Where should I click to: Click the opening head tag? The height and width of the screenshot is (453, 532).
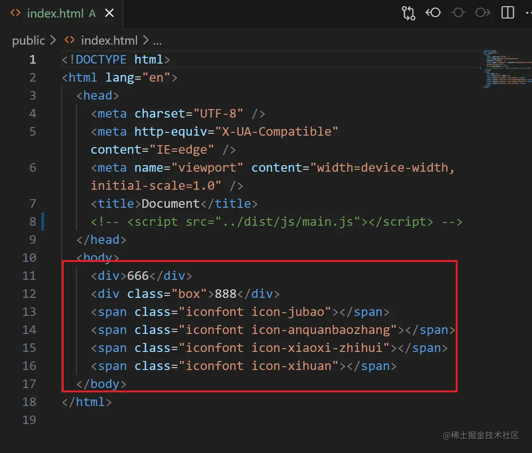tap(98, 96)
